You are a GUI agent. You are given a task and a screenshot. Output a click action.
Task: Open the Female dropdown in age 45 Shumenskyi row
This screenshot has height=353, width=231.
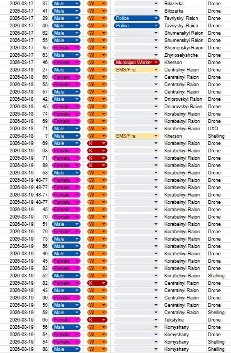click(66, 48)
